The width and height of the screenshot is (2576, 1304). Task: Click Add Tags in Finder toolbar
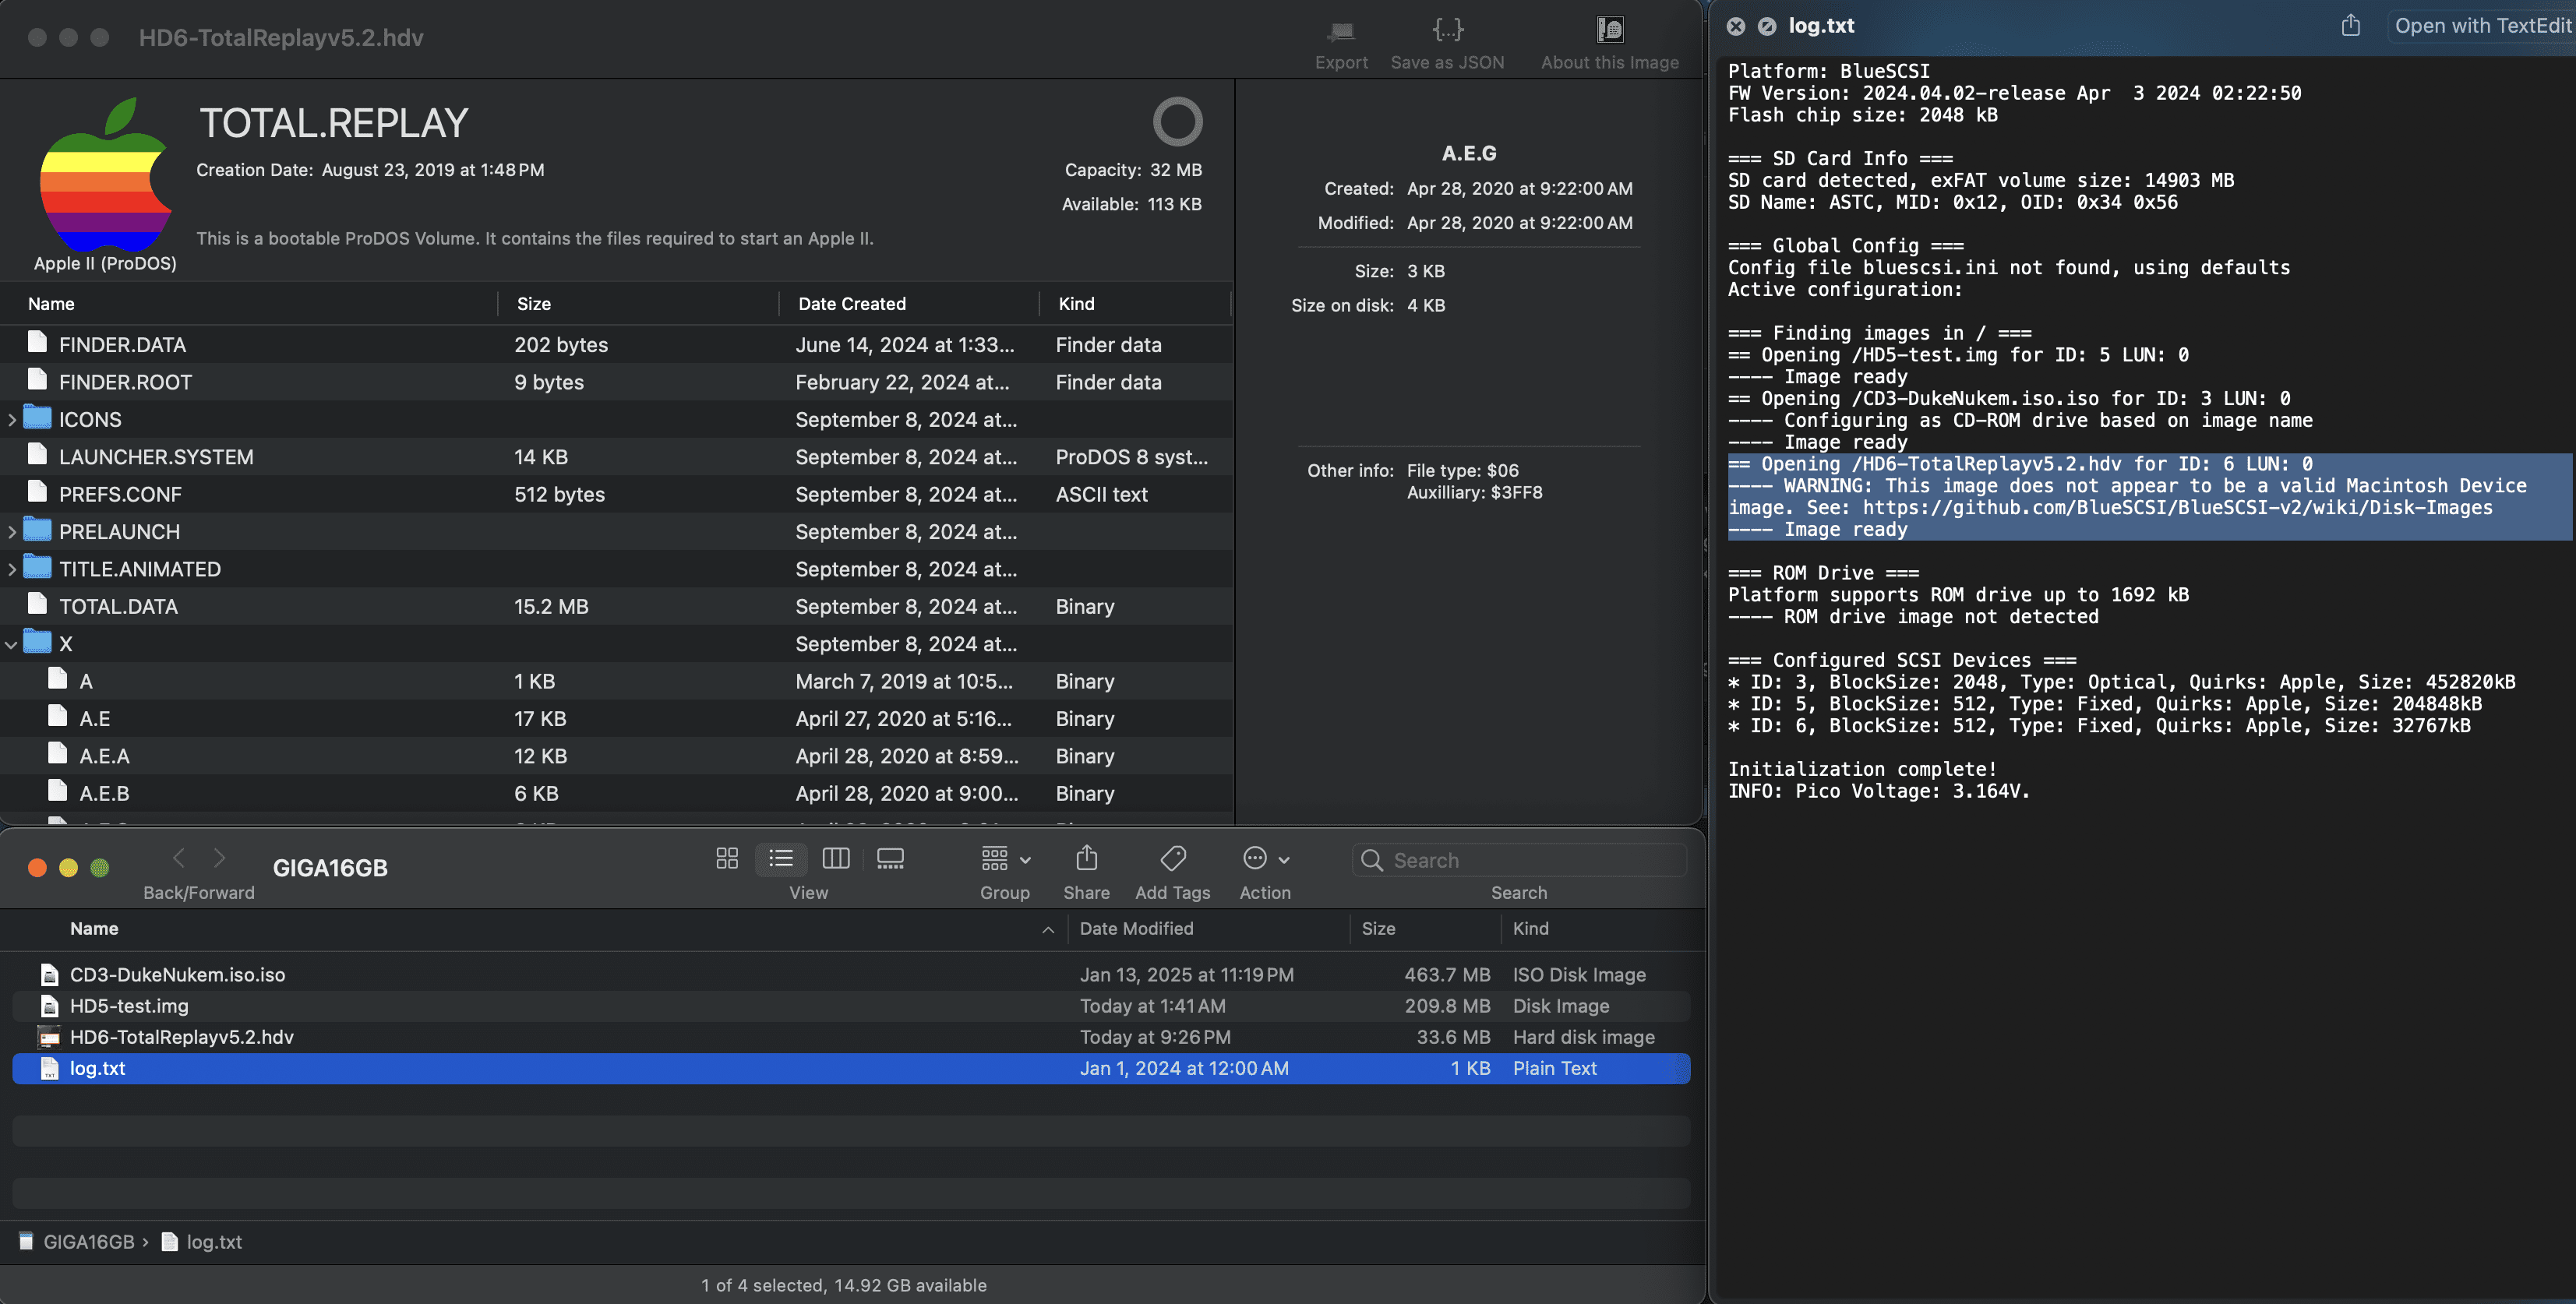(x=1173, y=858)
